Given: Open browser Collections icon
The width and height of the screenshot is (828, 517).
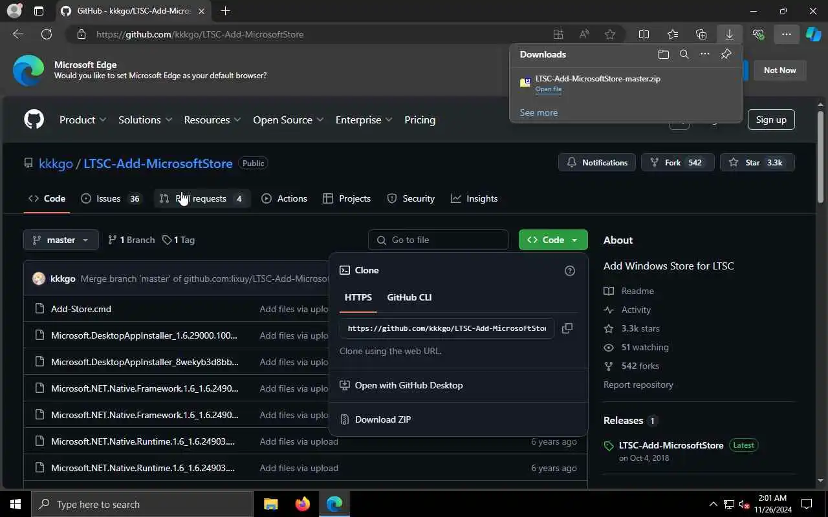Looking at the screenshot, I should [x=701, y=34].
